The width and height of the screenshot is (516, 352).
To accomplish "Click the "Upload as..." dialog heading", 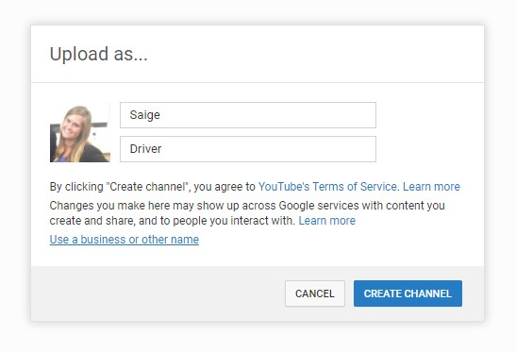I will [x=98, y=54].
